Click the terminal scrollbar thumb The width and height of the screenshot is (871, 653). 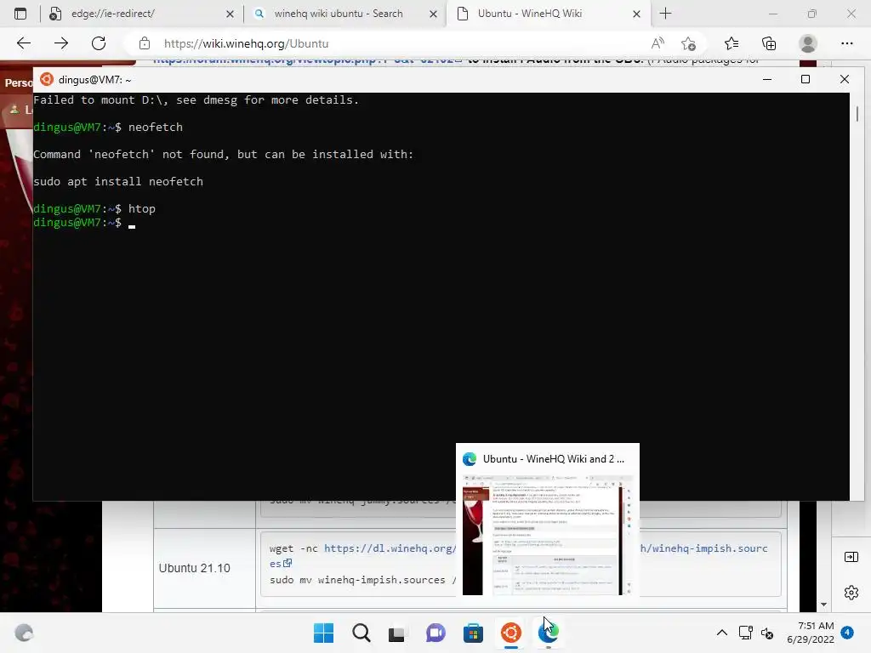point(857,114)
